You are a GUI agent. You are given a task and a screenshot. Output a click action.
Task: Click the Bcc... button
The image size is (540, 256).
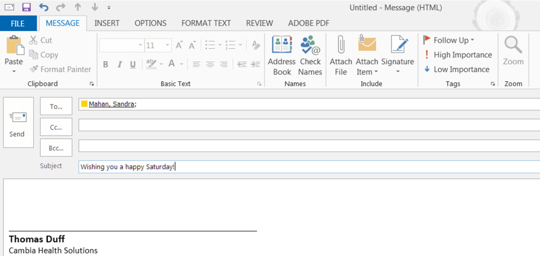(56, 148)
